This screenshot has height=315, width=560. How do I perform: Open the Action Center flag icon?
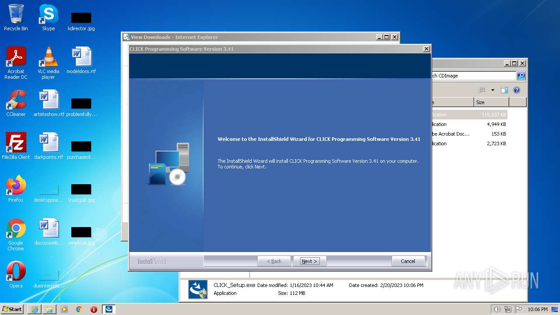[518, 309]
